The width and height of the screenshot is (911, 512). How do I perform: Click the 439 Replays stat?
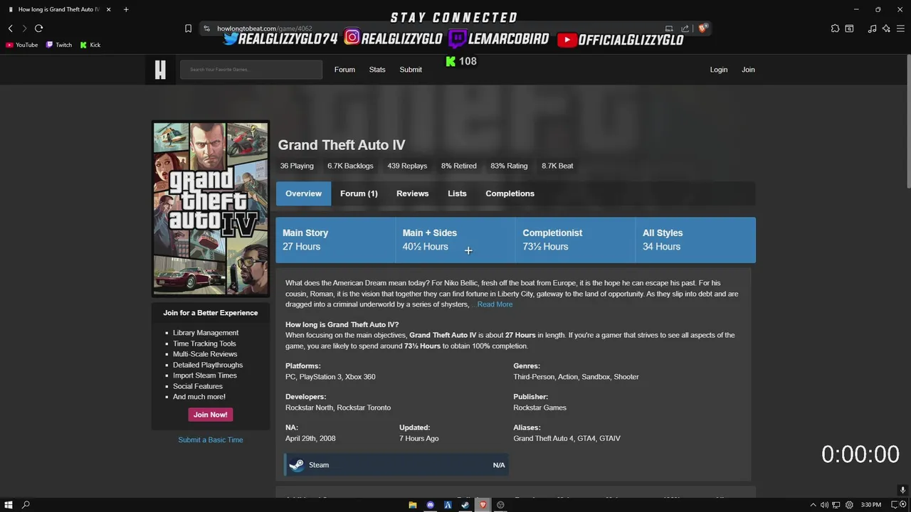coord(407,166)
